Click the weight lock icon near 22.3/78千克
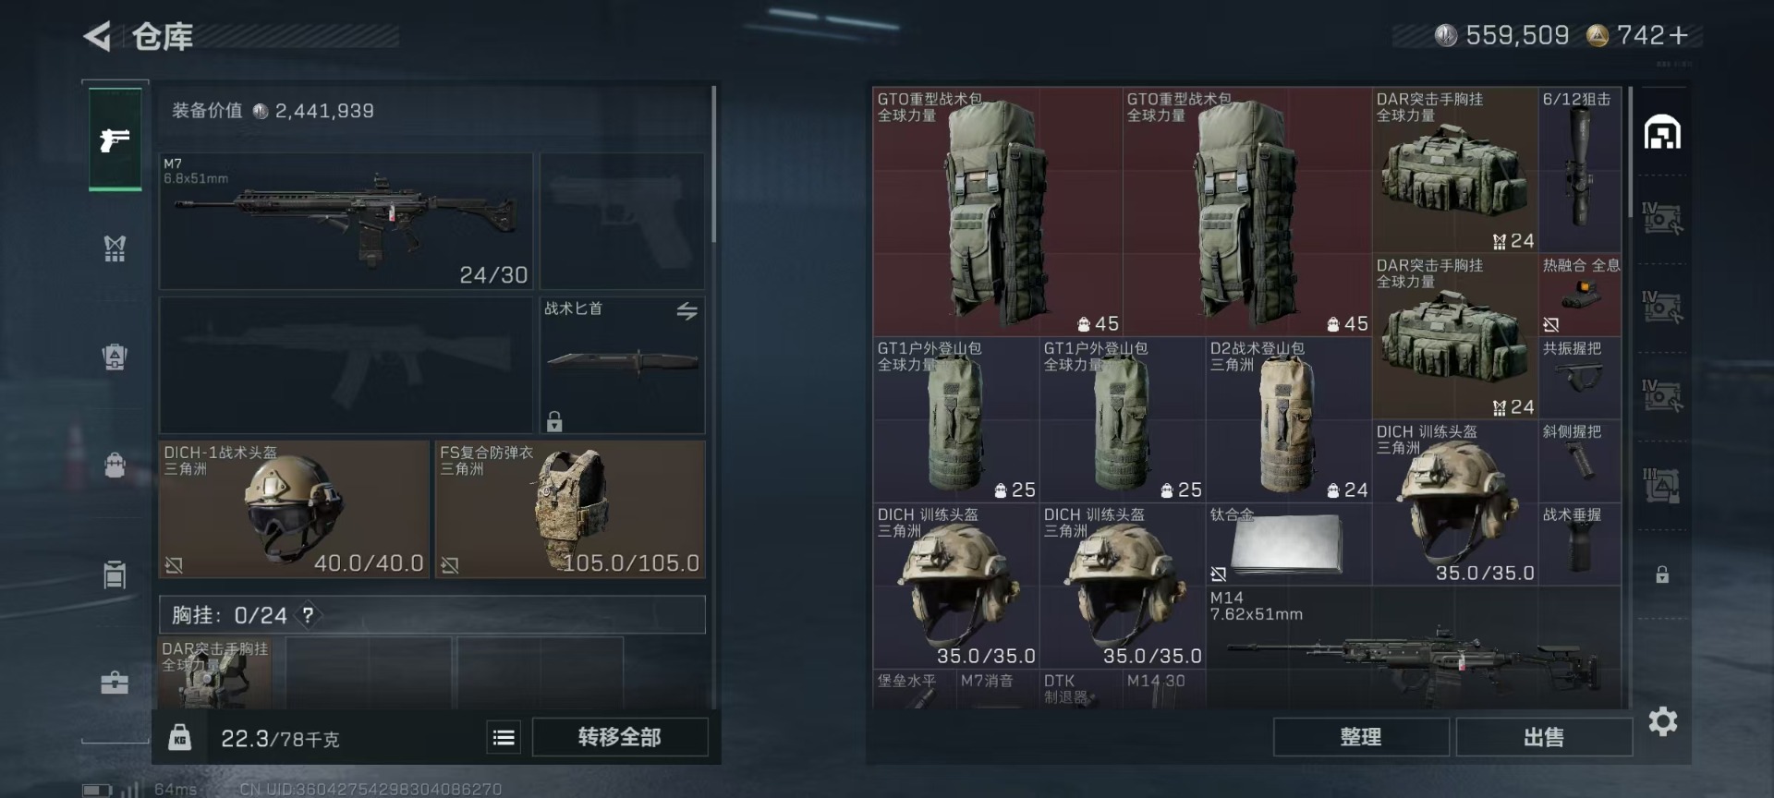This screenshot has height=798, width=1774. [179, 737]
